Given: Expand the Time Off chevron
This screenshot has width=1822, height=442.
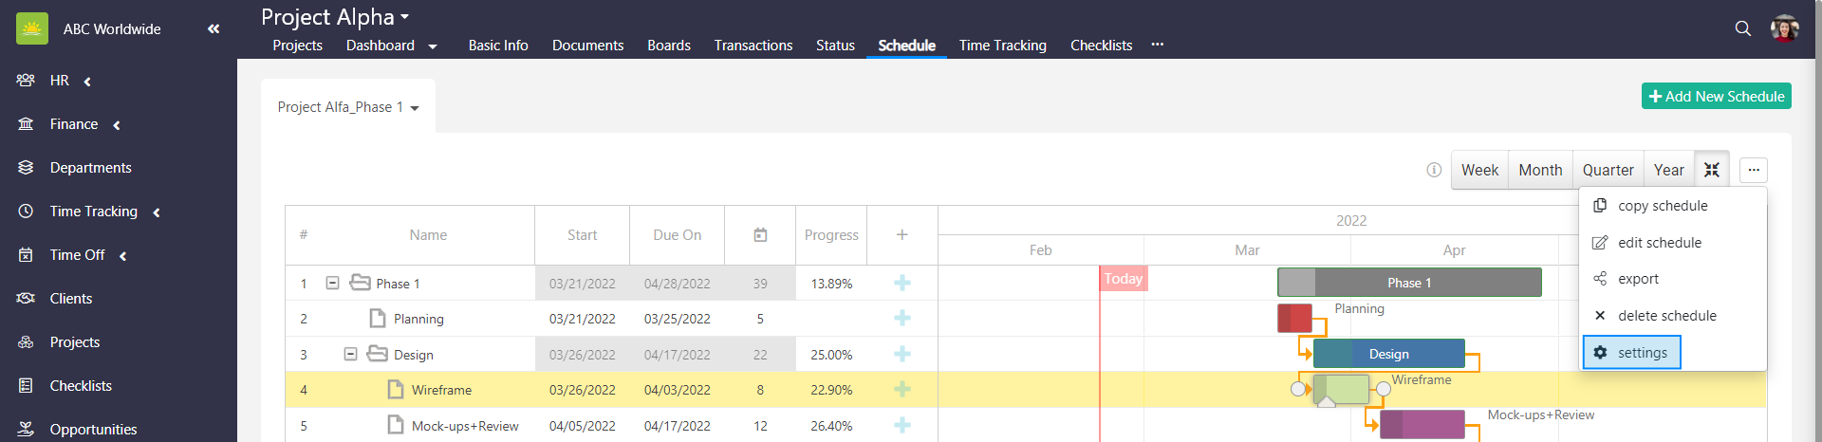Looking at the screenshot, I should coord(122,256).
